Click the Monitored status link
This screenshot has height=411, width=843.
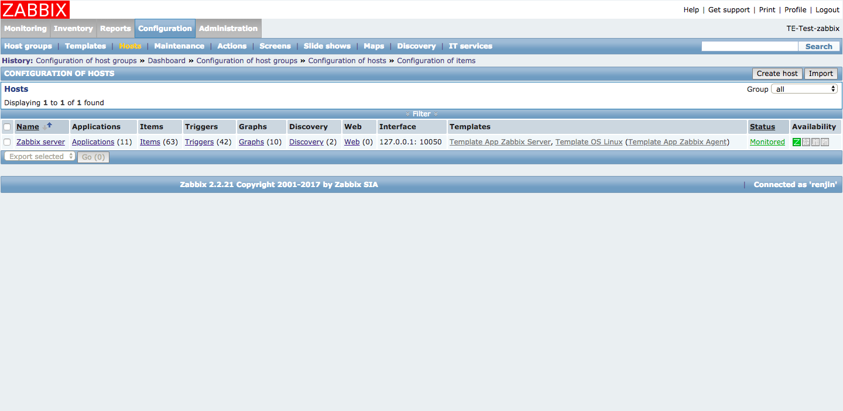(x=767, y=142)
